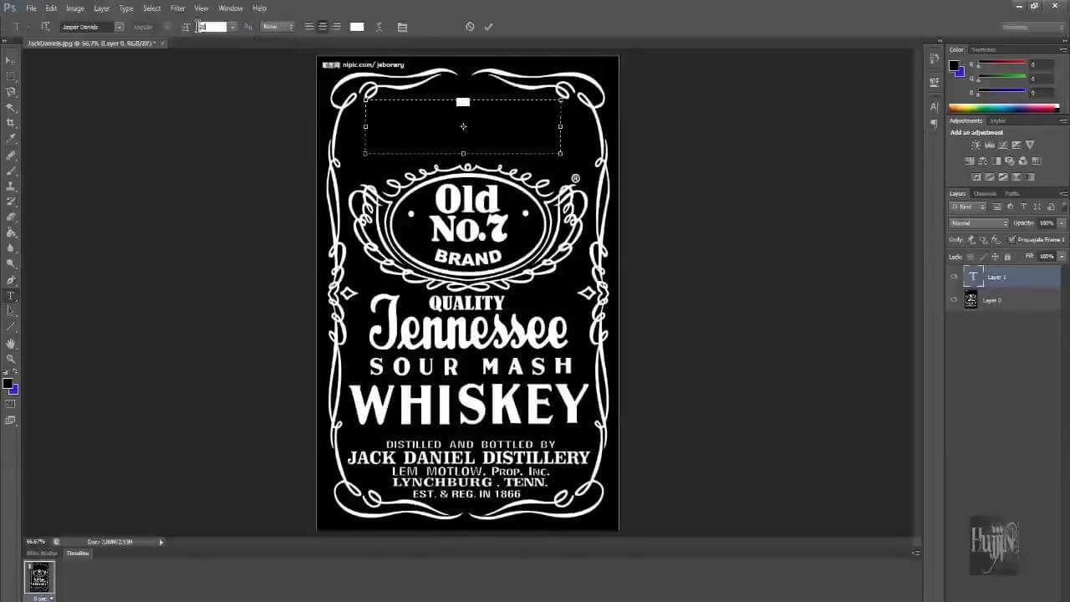
Task: Hide Layer 1 using its eye icon
Action: point(954,277)
